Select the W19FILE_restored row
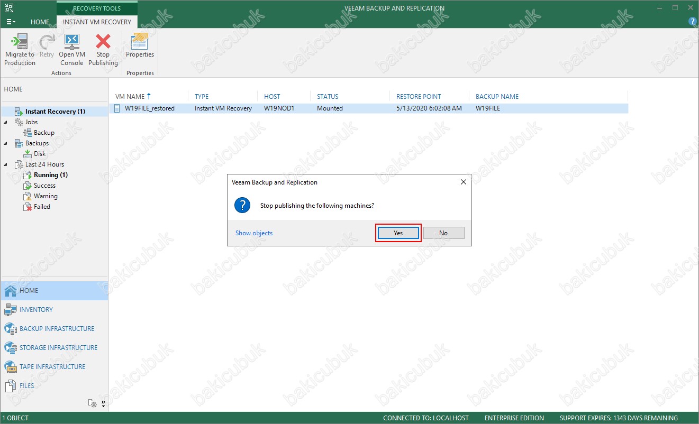This screenshot has height=424, width=699. [370, 108]
